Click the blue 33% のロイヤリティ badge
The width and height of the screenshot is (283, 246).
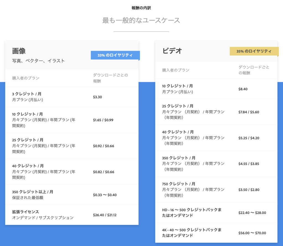click(x=115, y=55)
